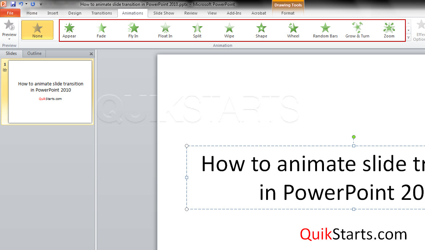Apply the Zoom animation effect
The height and width of the screenshot is (250, 425).
point(389,30)
